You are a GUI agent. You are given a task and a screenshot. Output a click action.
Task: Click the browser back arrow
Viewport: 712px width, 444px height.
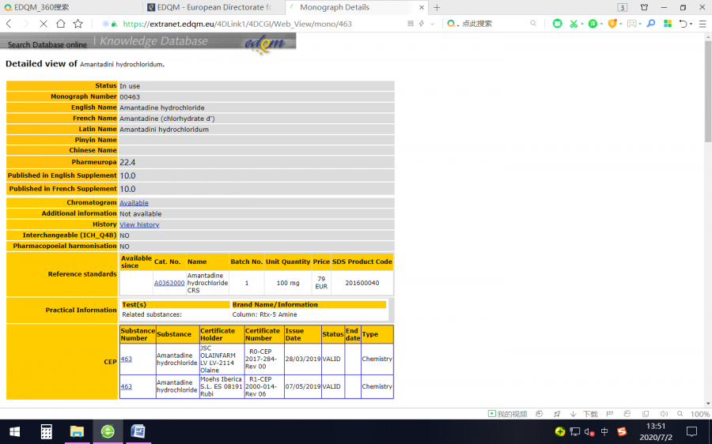click(x=9, y=24)
